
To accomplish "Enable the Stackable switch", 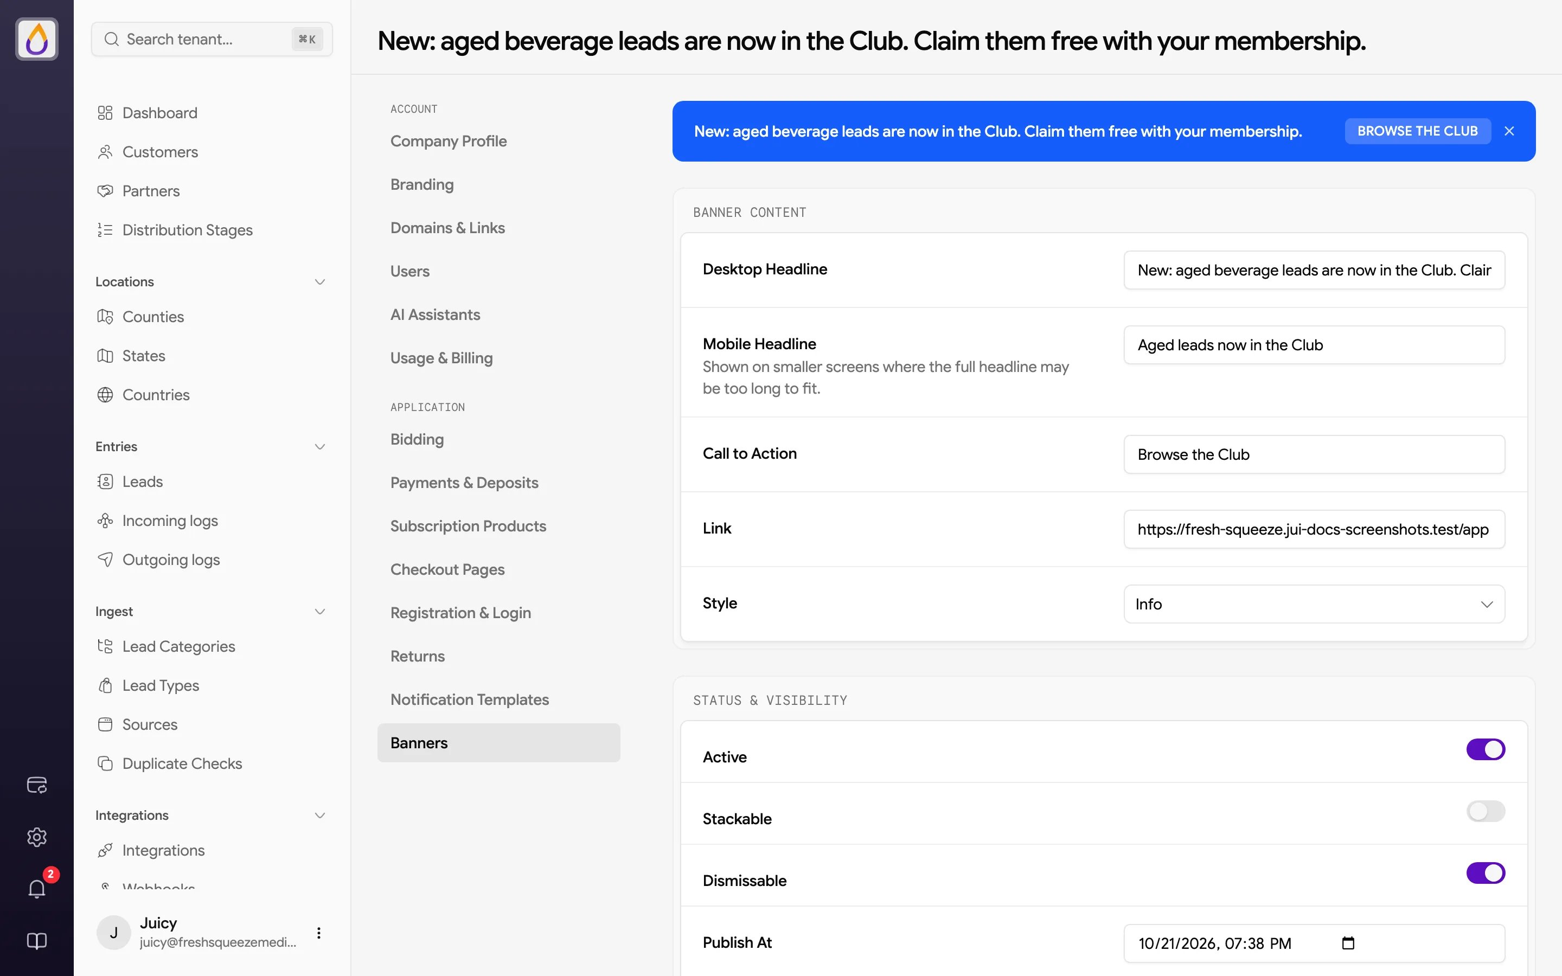I will (x=1485, y=811).
